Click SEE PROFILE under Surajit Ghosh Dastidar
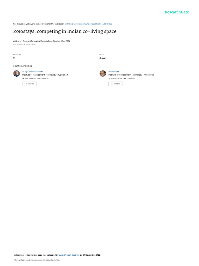Viewport: 199px width, 266px height. coord(29,84)
